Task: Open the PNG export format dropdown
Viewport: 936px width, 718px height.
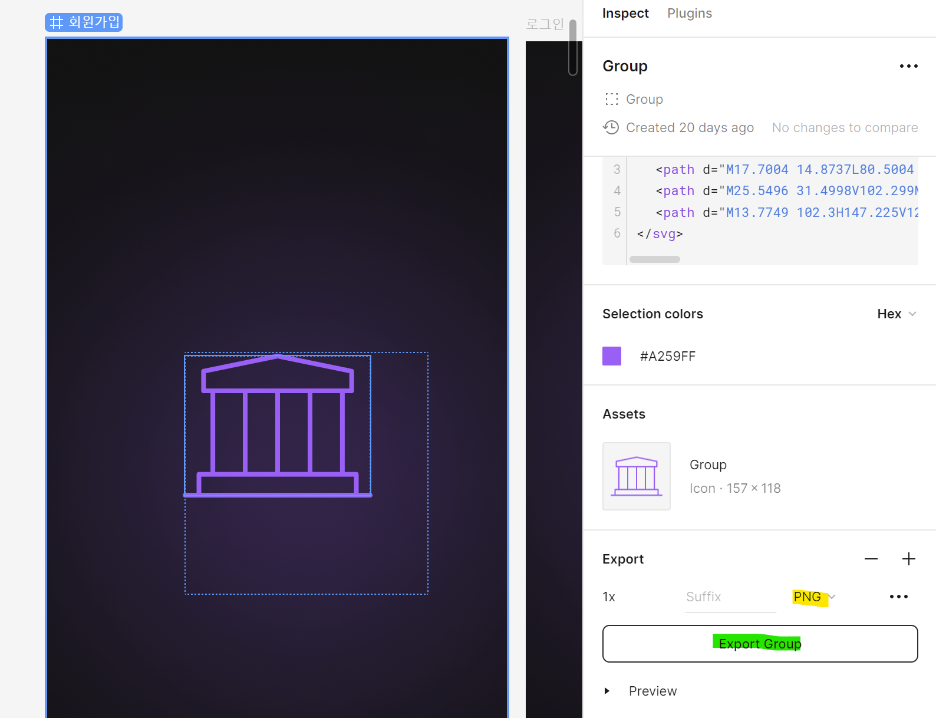Action: [814, 597]
